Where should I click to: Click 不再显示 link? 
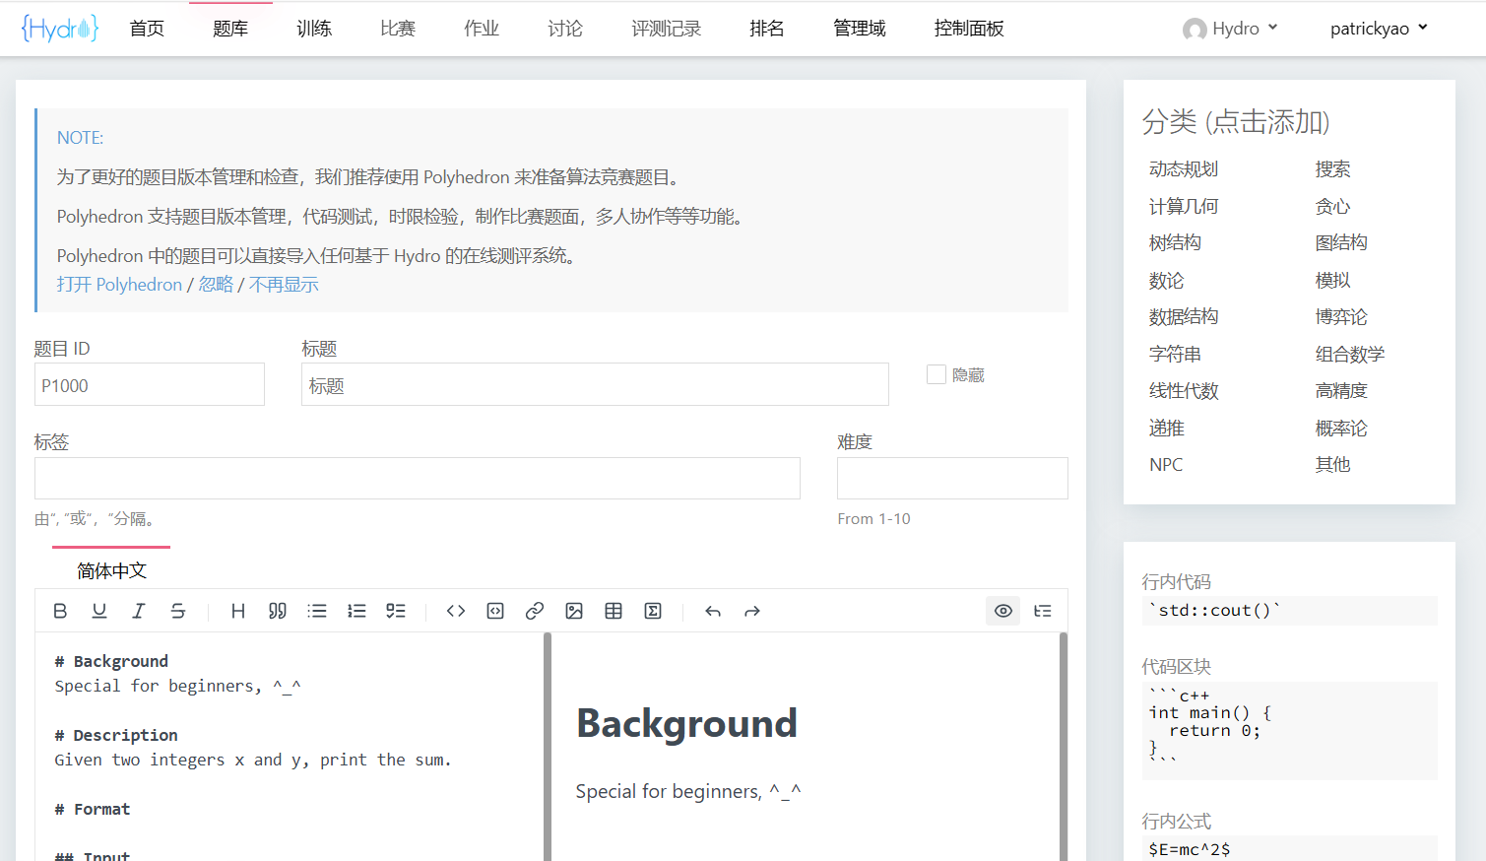click(x=284, y=285)
